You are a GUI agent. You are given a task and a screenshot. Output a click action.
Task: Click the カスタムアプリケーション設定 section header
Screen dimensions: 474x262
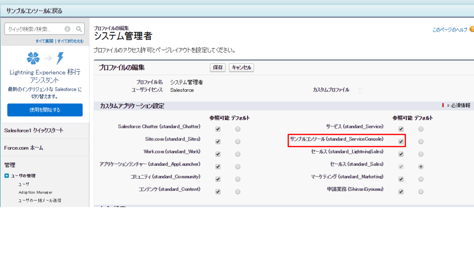[x=132, y=106]
